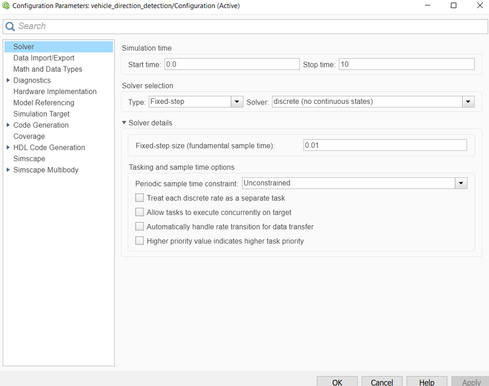Enable Automatically handle rate transition checkbox
Viewport: 489px width, 386px height.
(139, 227)
